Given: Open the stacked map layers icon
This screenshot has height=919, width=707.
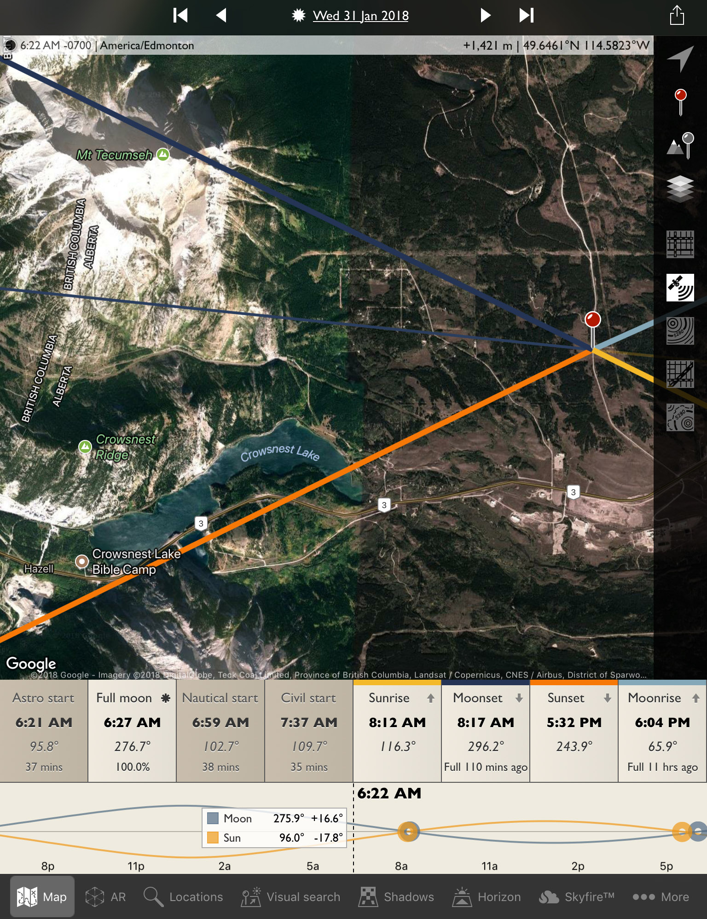Looking at the screenshot, I should (x=680, y=189).
